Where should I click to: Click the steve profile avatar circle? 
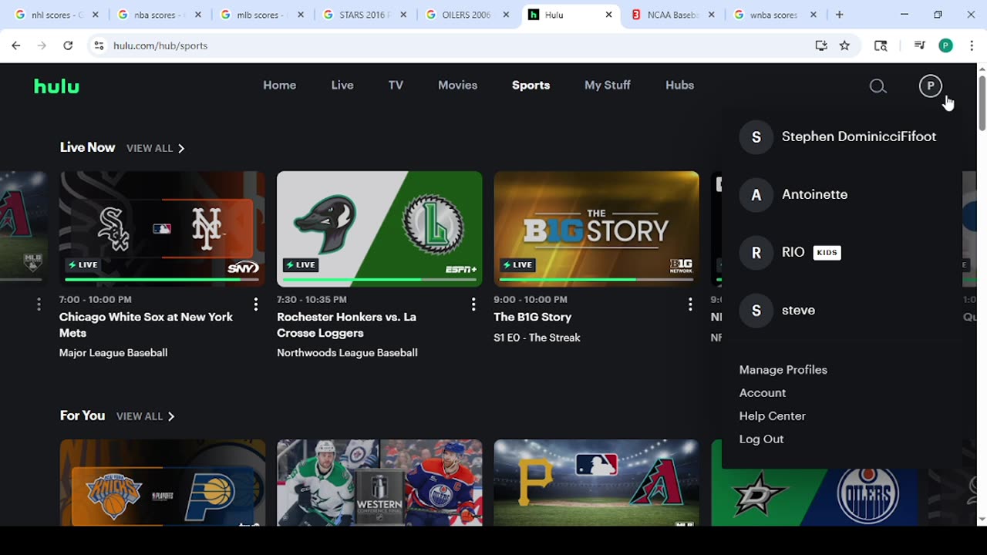(x=756, y=311)
